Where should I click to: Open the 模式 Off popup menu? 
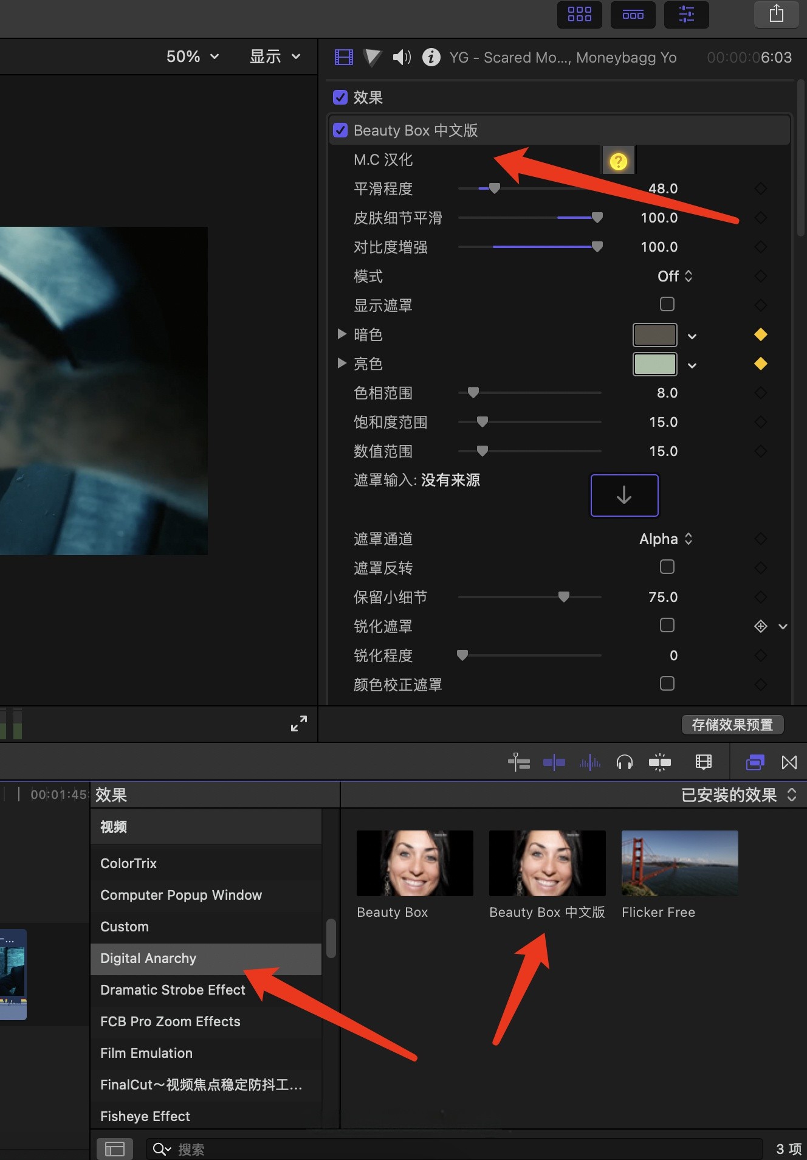[675, 276]
